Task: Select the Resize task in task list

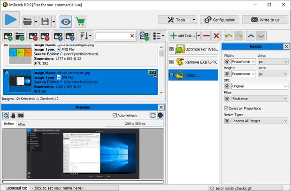Action: coord(193,75)
